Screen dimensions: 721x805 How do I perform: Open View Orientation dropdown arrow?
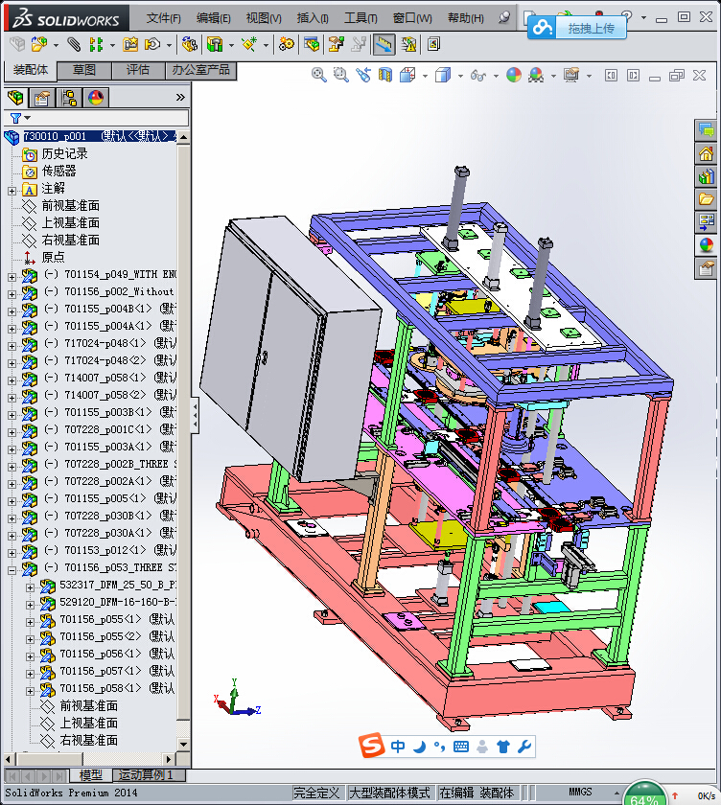[425, 76]
